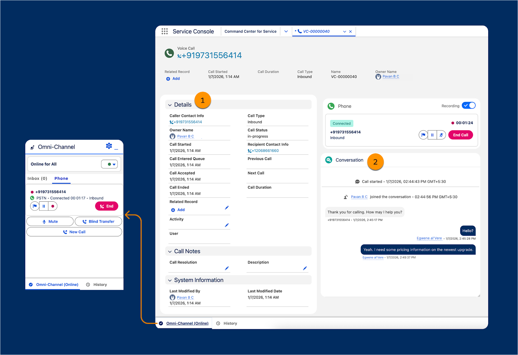Open Omni-Channel settings gear

(x=109, y=146)
